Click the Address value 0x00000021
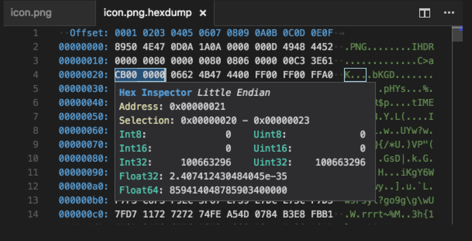The height and width of the screenshot is (241, 472). pos(197,107)
